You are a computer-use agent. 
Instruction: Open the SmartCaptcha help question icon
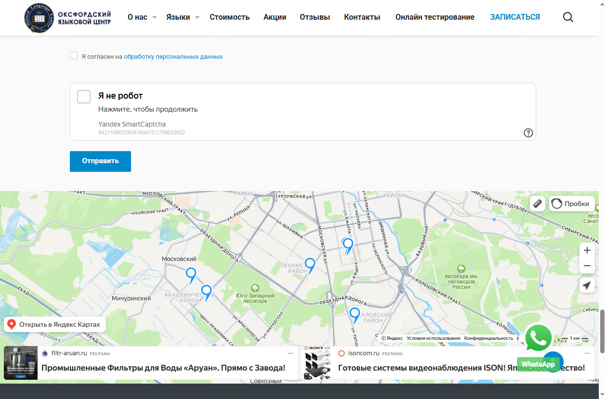(528, 133)
